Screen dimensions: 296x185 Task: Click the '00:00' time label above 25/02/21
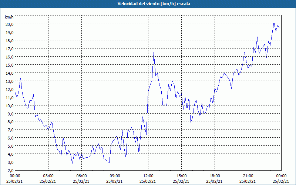[x=15, y=176]
